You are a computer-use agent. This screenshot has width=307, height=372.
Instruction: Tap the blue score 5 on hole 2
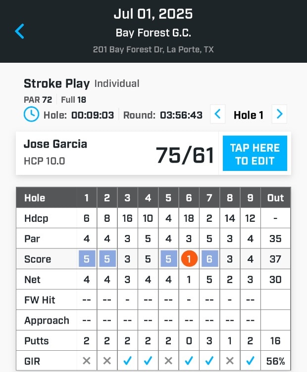[x=107, y=259]
